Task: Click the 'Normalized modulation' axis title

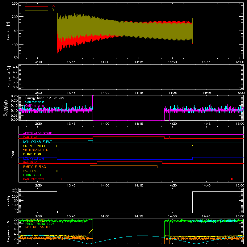Action: point(6,108)
